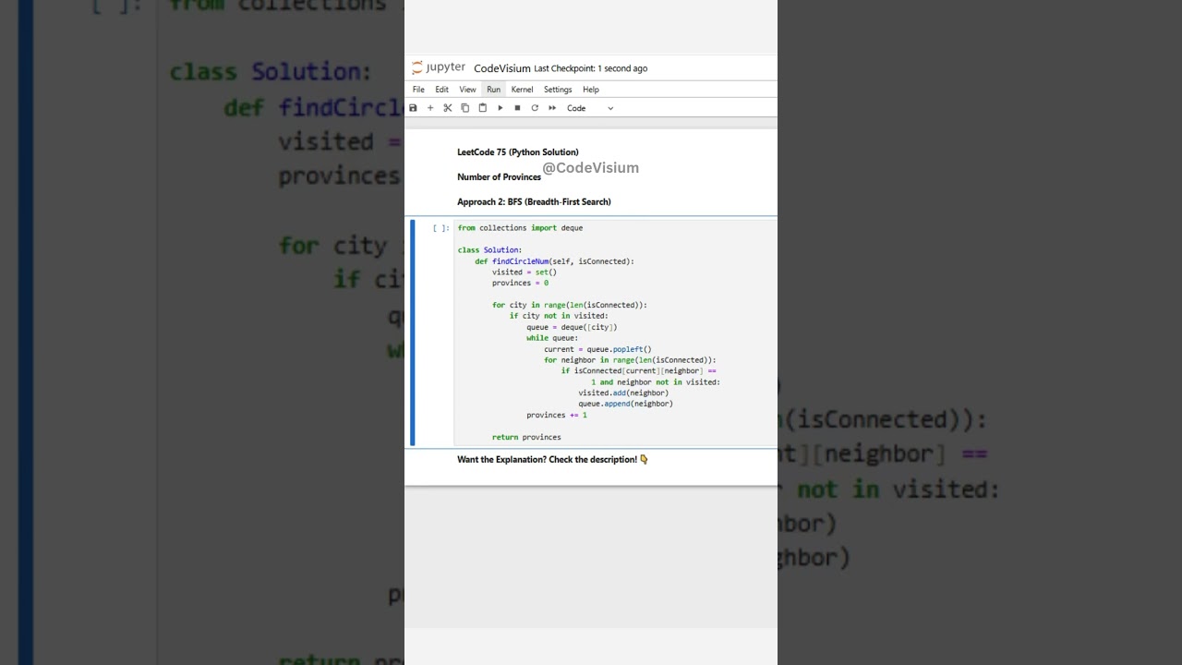Image resolution: width=1182 pixels, height=665 pixels.
Task: Copy the selected cell icon
Action: click(x=464, y=108)
